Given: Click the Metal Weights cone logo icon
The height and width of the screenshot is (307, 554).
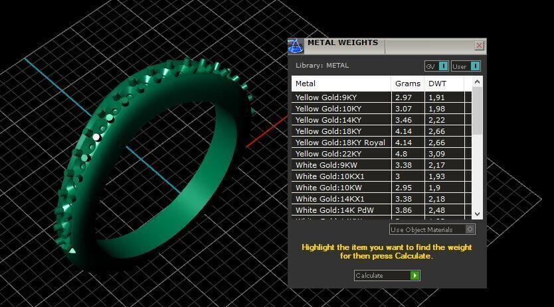Looking at the screenshot, I should click(296, 46).
